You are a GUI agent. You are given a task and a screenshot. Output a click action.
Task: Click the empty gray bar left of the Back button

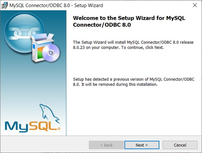pos(45,145)
